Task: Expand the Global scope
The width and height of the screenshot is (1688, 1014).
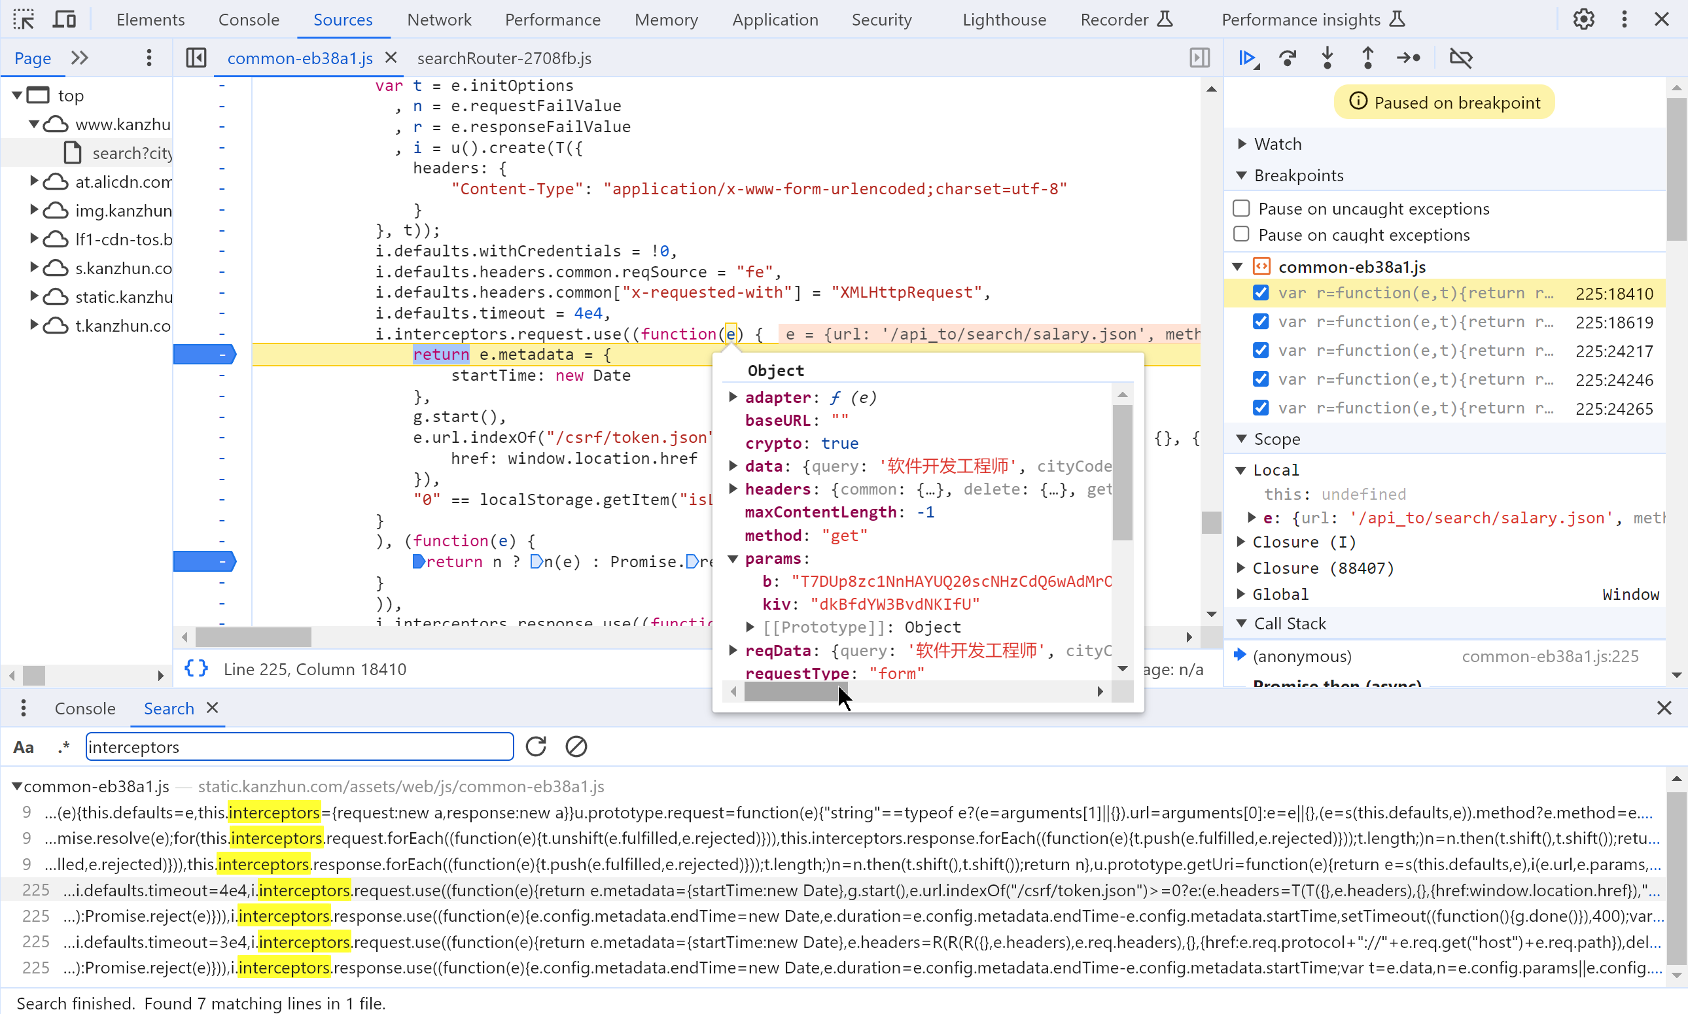Action: 1241,595
